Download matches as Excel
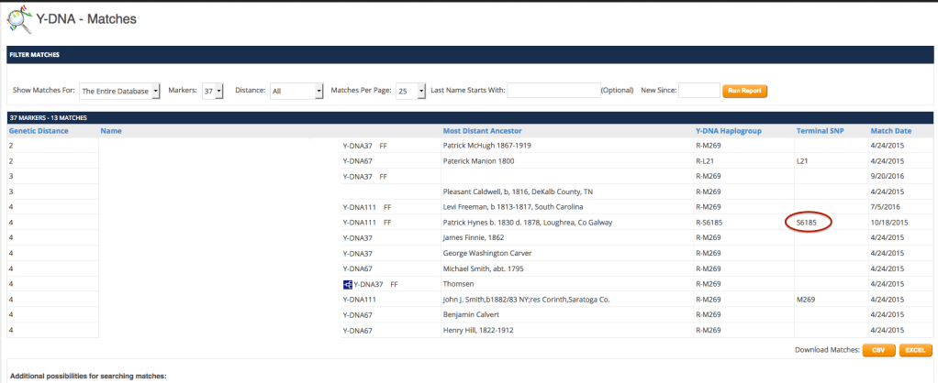Screen dimensions: 938x383 [915, 349]
